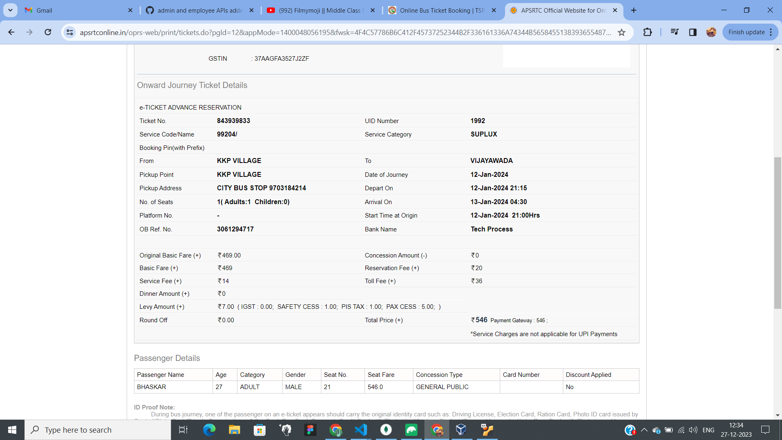Toggle the browser side panel icon

(693, 32)
